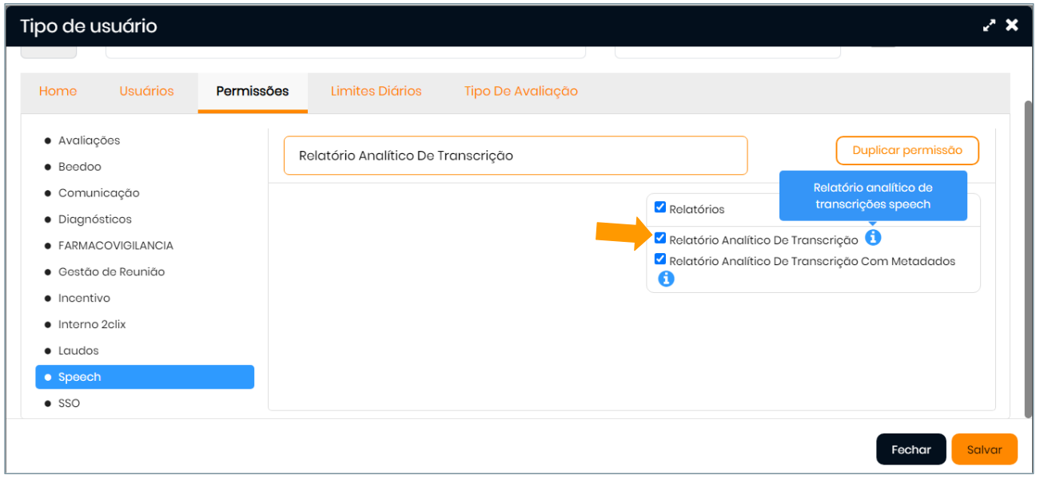Toggle Relatório Analítico De Transcrição Com Metadados checkbox
Image resolution: width=1040 pixels, height=479 pixels.
click(660, 259)
